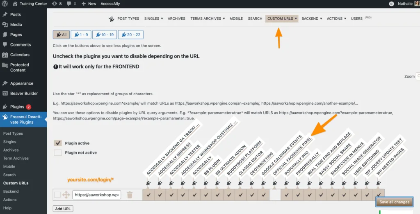Expand the BACKEND dropdown tab

pyautogui.click(x=312, y=18)
